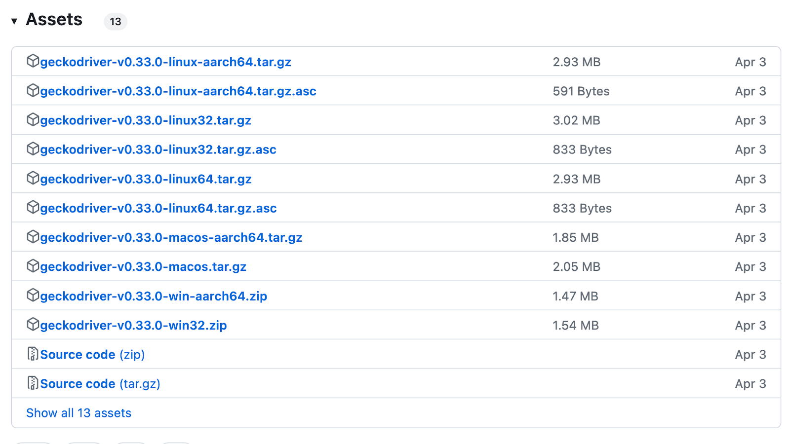This screenshot has height=444, width=790.
Task: Click package icon beside macos-aarch64.tar.gz asset
Action: pos(33,237)
